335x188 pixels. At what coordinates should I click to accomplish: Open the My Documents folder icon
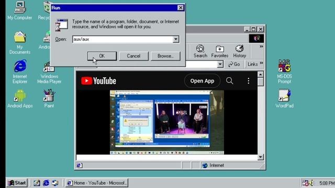click(20, 42)
